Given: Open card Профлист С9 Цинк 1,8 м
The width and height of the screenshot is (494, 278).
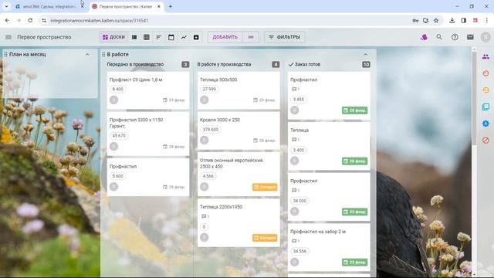Looking at the screenshot, I should (148, 90).
